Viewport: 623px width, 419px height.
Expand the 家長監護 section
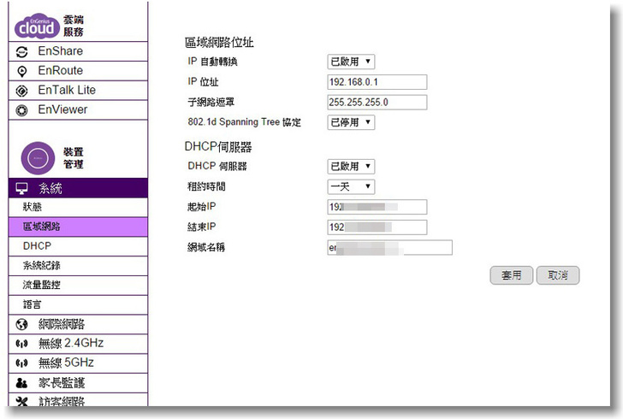click(x=78, y=382)
